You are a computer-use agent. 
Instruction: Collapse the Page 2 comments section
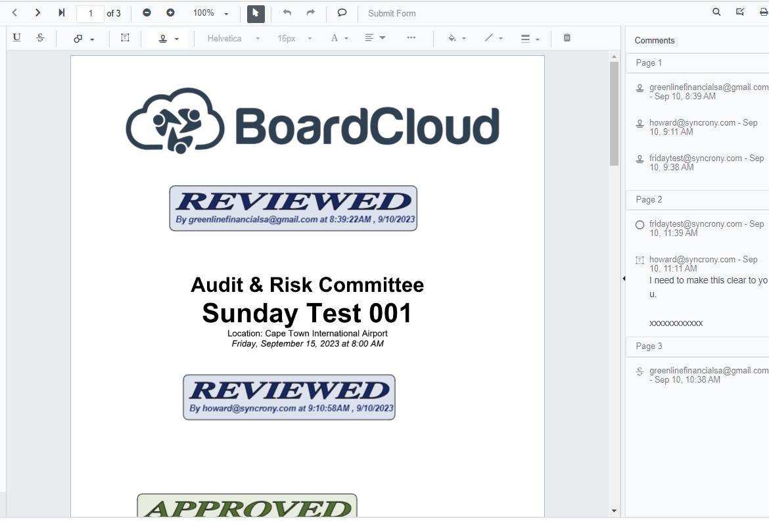coord(697,200)
